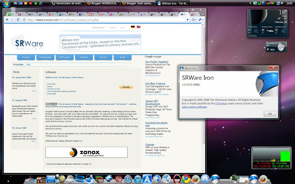Launch Google Chrome from the dock
The width and height of the screenshot is (295, 184).
[186, 178]
